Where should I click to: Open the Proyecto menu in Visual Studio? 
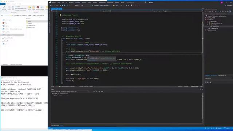71,3
